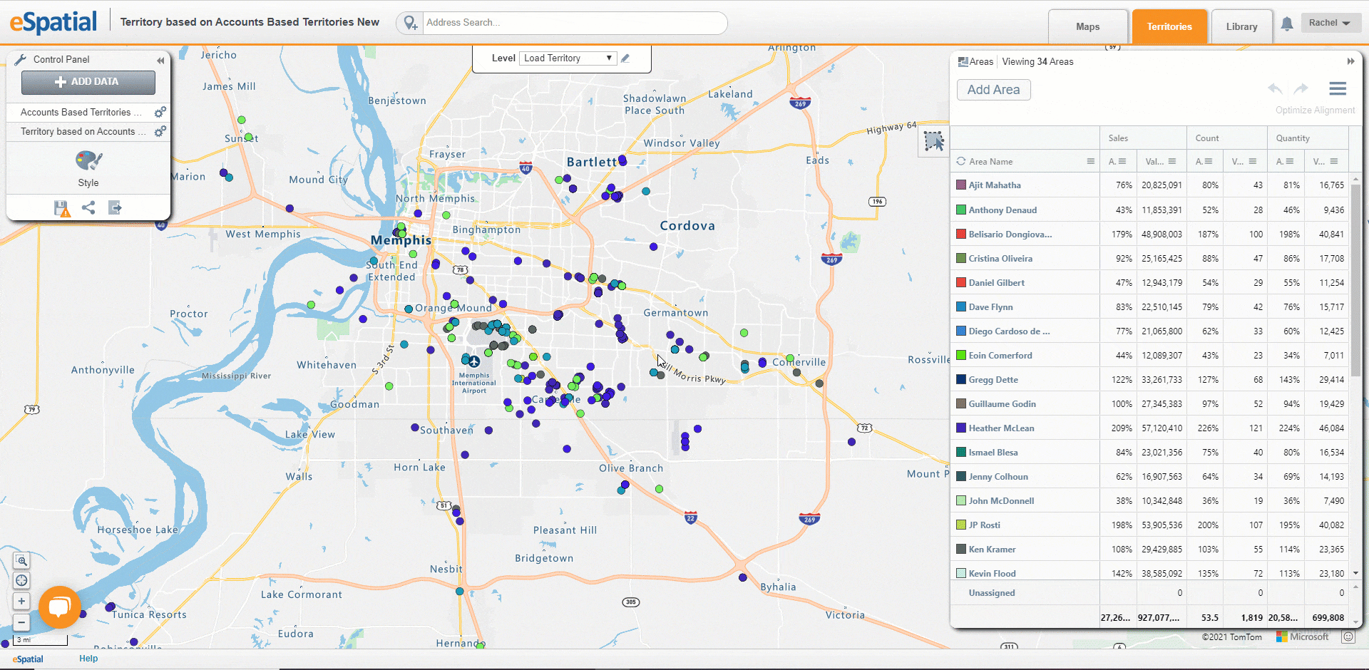Click in the Address Search input field
Viewport: 1369px width, 670px height.
pyautogui.click(x=574, y=23)
